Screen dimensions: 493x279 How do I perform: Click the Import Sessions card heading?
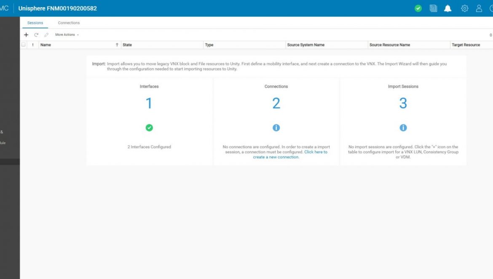(403, 87)
